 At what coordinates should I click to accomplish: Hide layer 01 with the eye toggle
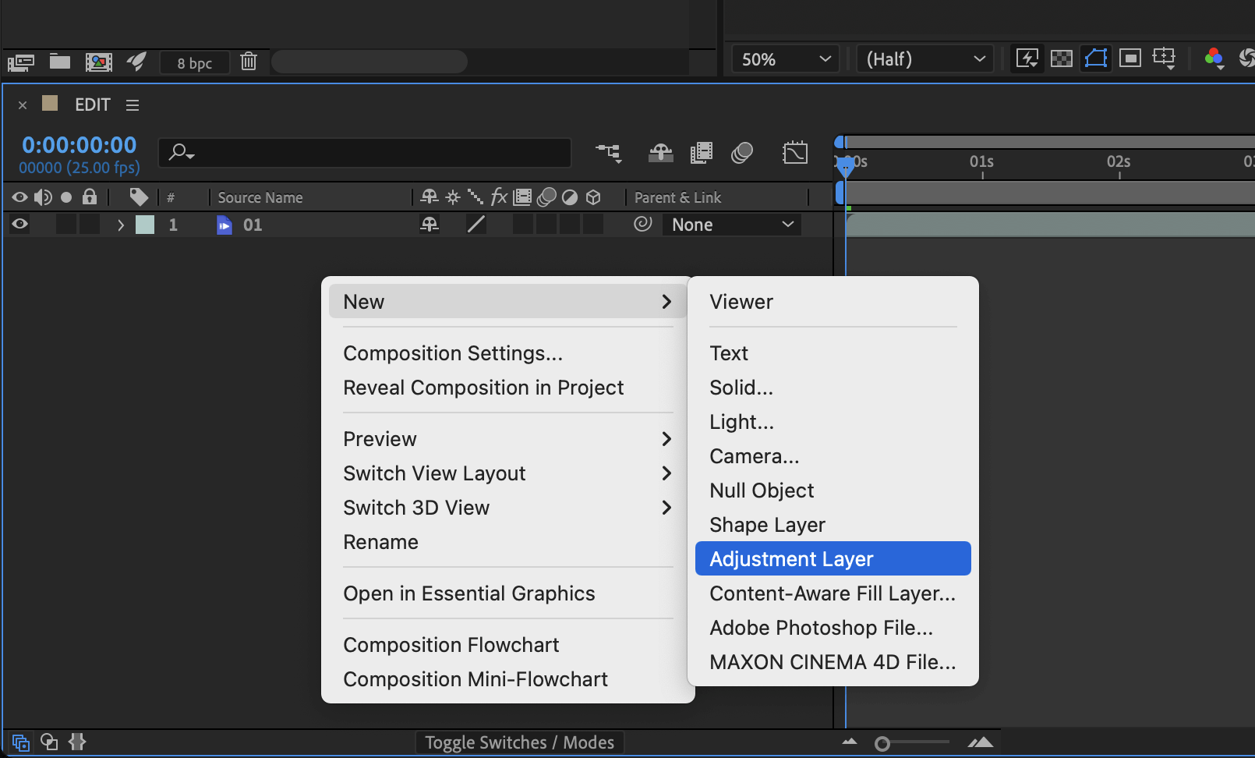tap(19, 225)
